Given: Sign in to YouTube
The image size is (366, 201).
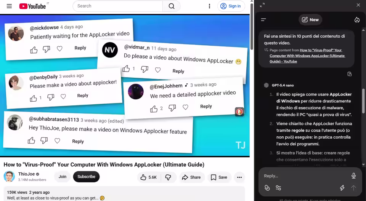Looking at the screenshot, I should coord(231,6).
